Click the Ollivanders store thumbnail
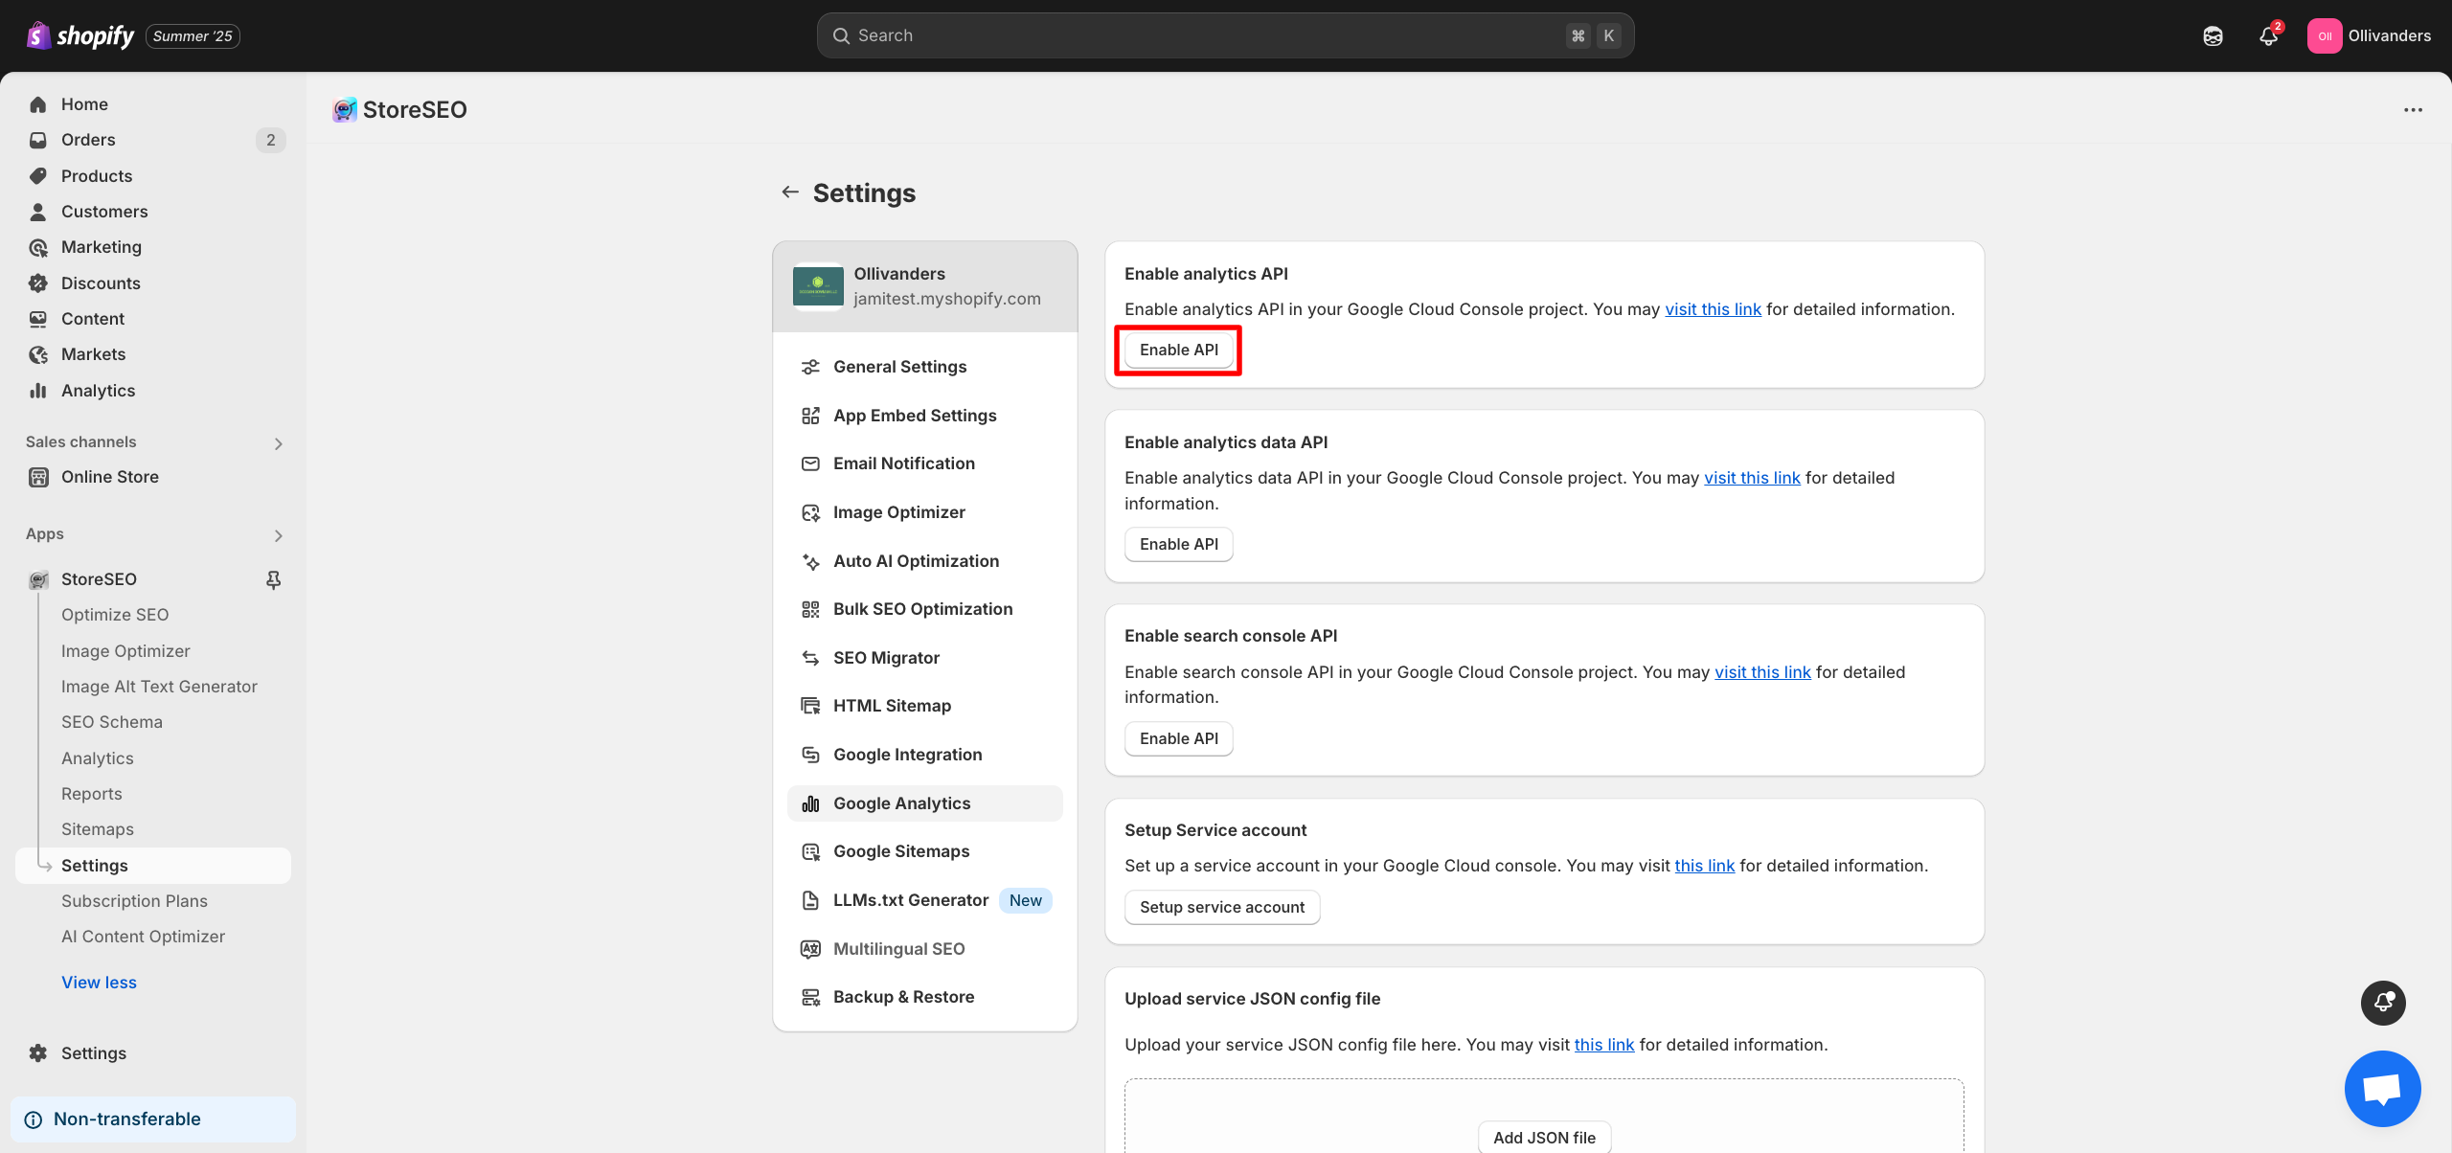The width and height of the screenshot is (2452, 1153). pos(818,286)
